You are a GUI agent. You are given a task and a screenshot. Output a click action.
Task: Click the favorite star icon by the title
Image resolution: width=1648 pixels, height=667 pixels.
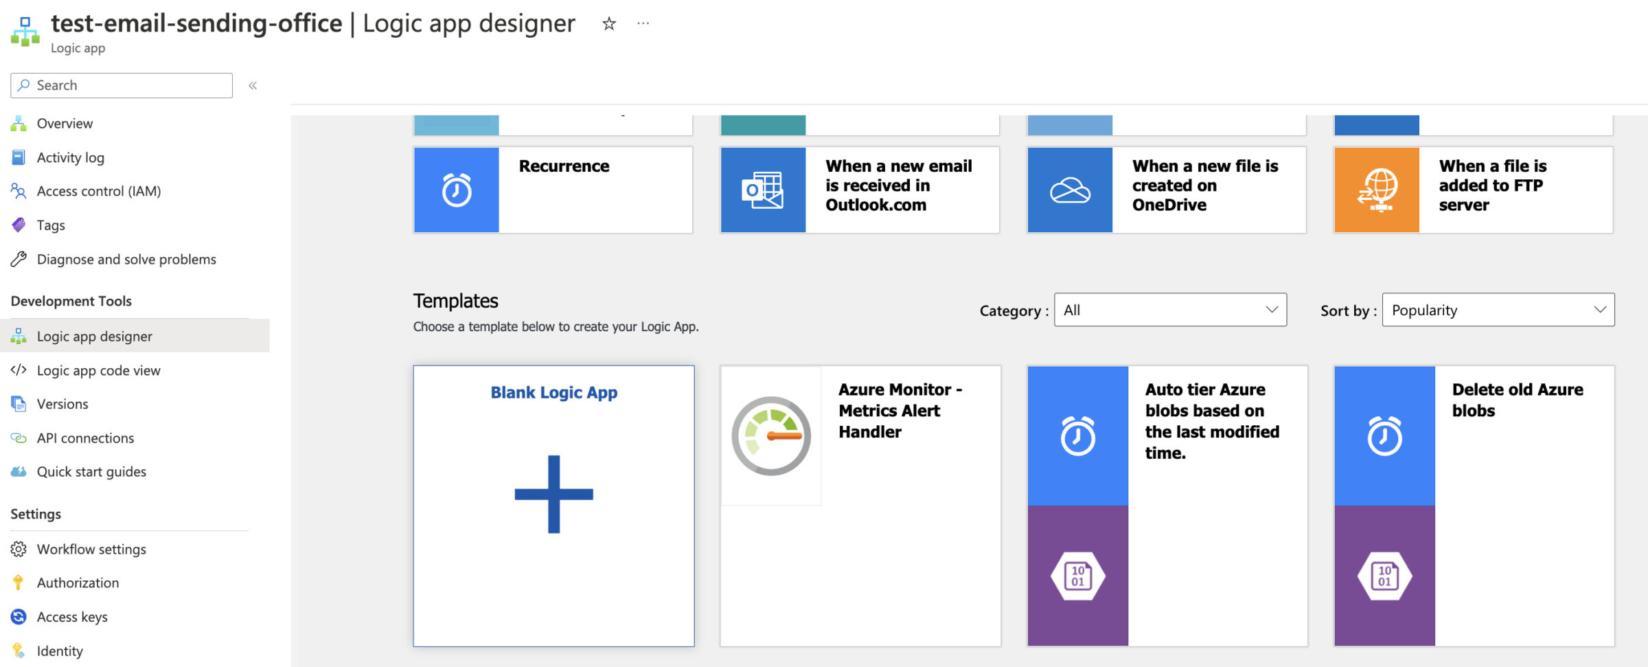[608, 24]
